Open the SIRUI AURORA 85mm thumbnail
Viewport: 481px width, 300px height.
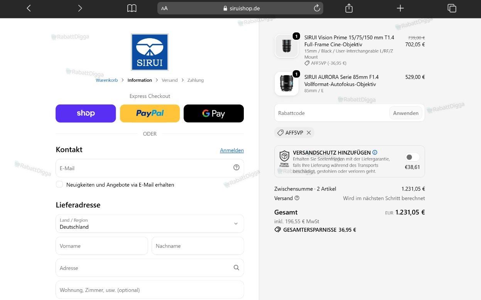(287, 84)
